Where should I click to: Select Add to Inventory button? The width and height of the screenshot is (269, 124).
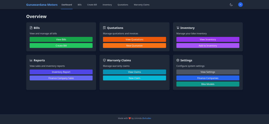pos(208,45)
